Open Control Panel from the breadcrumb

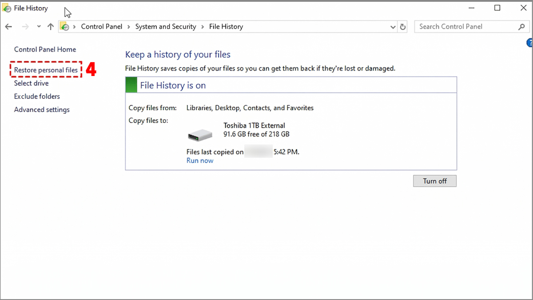pyautogui.click(x=102, y=27)
